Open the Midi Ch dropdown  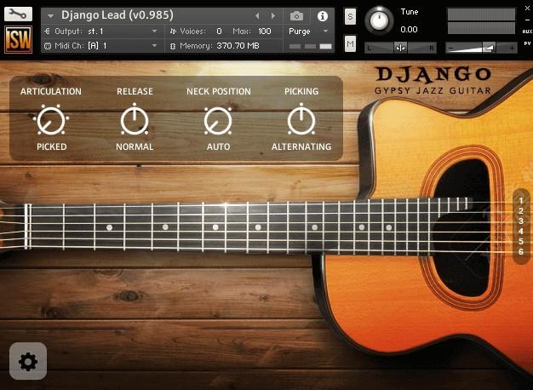[154, 46]
